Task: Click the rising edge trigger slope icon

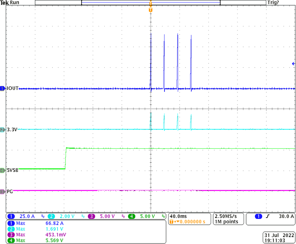Action: 268,216
